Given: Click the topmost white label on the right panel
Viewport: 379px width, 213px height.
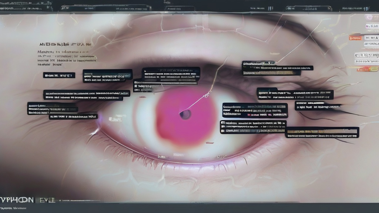Looking at the screenshot, I should 372,26.
